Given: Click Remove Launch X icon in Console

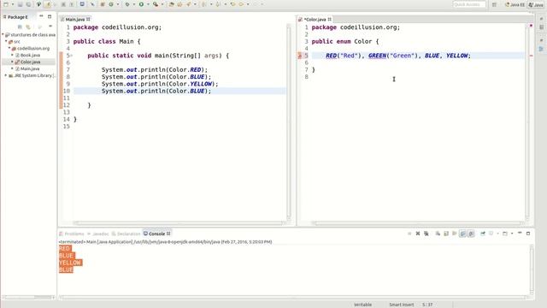Looking at the screenshot, I should coord(418,234).
